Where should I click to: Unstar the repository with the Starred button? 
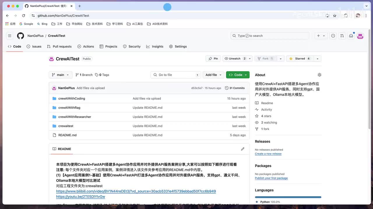point(300,59)
